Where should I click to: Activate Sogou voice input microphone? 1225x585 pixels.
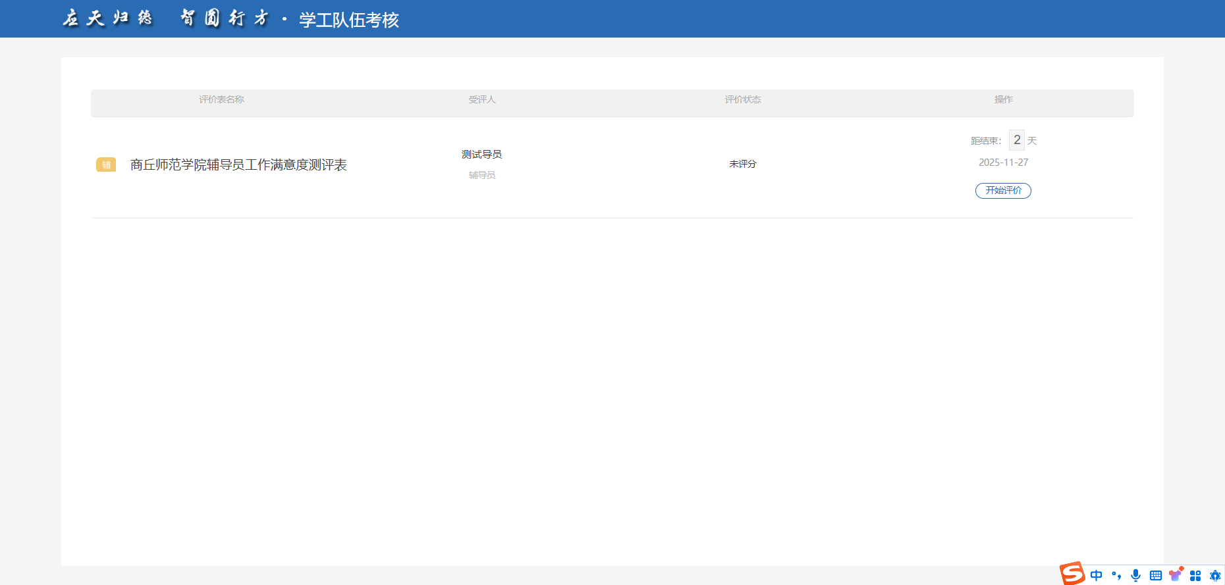pos(1135,575)
